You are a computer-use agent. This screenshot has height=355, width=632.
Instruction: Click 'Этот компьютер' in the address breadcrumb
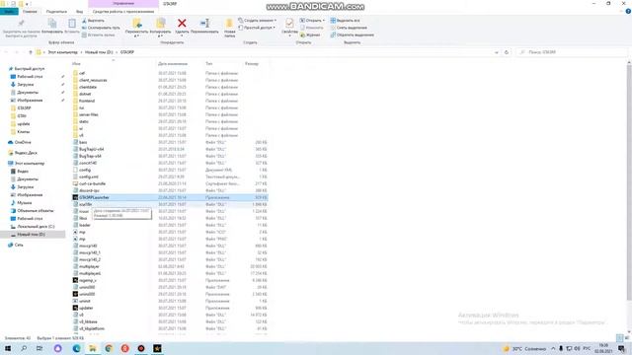point(62,52)
